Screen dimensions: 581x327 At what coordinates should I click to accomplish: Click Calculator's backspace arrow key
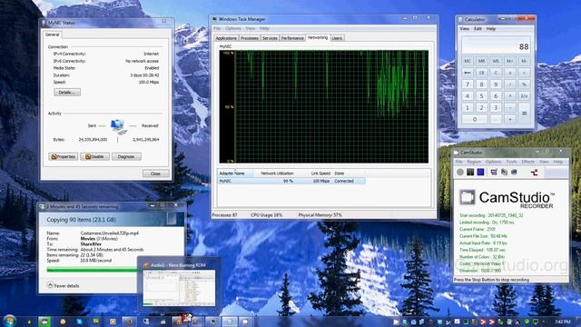click(468, 73)
